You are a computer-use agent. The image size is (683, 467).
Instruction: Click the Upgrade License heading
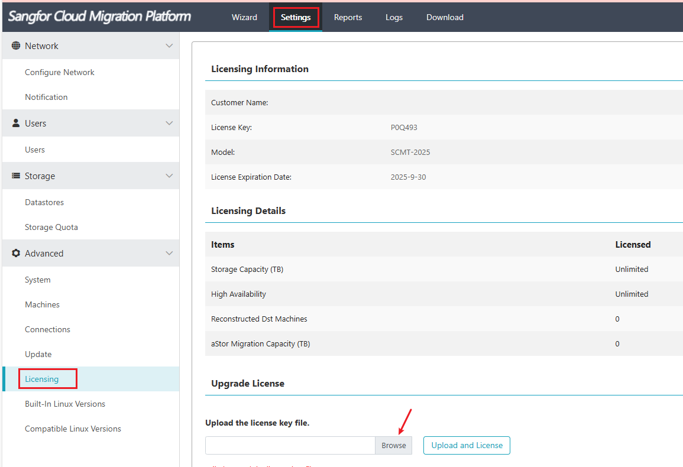coord(248,384)
